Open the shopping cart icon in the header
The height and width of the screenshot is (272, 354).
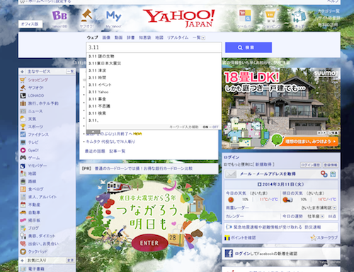click(x=270, y=16)
